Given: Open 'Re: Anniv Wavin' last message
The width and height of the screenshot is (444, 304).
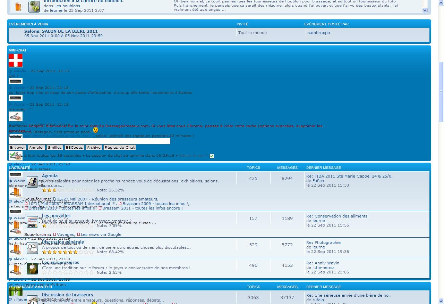Looking at the screenshot, I should click(323, 263).
